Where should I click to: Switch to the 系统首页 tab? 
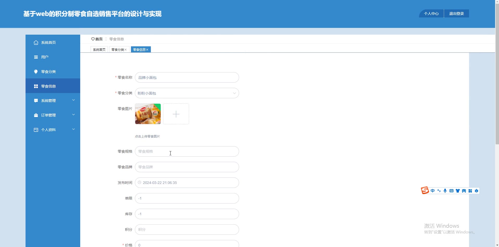[x=99, y=50]
